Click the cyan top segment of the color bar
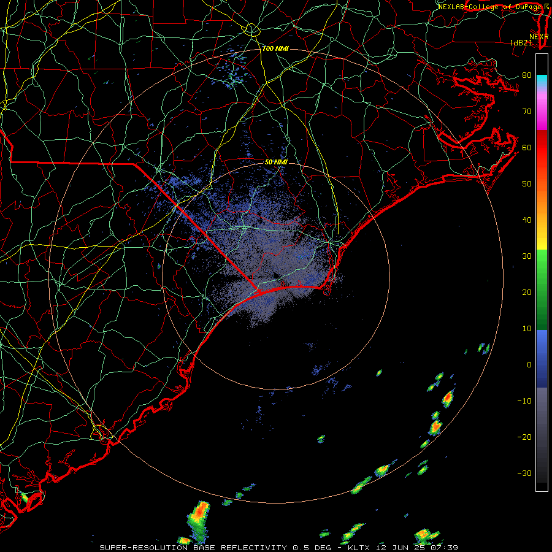The width and height of the screenshot is (552, 552). 542,80
